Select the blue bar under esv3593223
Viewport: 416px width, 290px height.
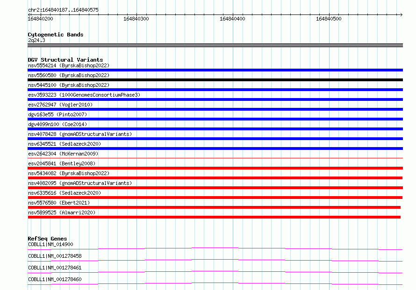coord(215,99)
